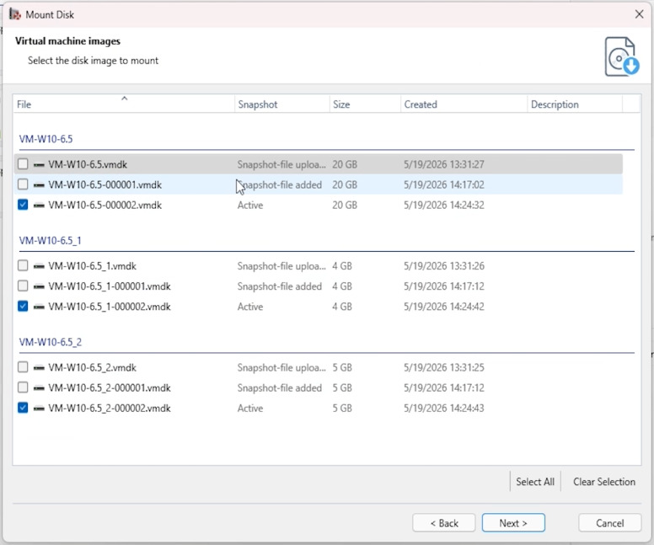Screen dimensions: 654x545
Task: Click disk icon beside VM-W10-6.5_2-000001.vmdk
Action: tap(39, 388)
